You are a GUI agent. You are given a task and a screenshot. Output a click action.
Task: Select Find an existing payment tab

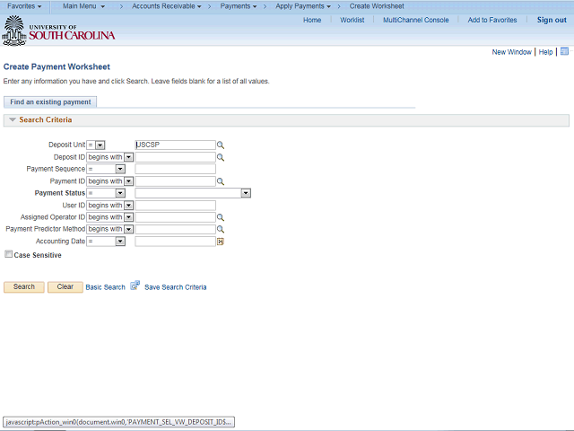pyautogui.click(x=50, y=102)
